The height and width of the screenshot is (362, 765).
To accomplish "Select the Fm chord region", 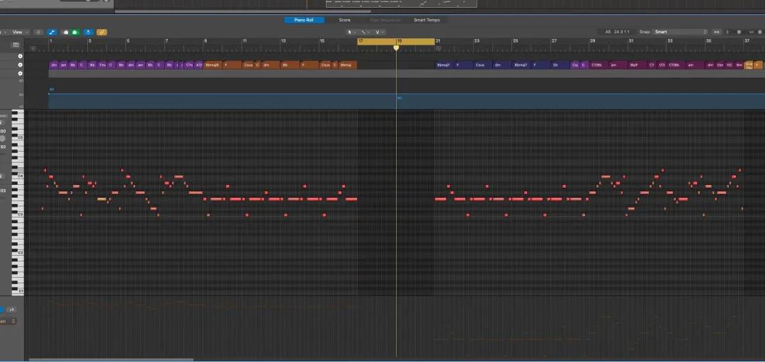I will pos(102,65).
